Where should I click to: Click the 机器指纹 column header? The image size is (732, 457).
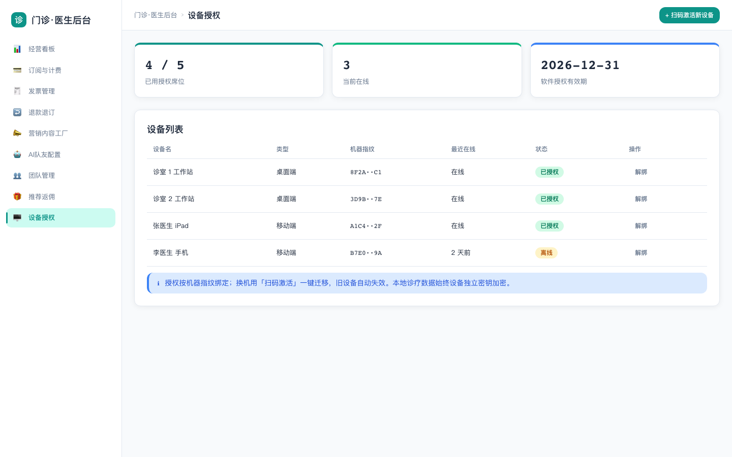point(362,149)
